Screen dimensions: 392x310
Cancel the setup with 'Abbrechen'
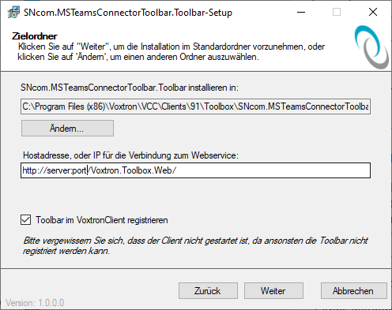(354, 291)
